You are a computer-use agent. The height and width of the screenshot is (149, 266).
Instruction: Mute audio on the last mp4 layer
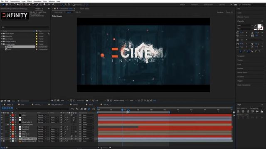[x=4, y=141]
